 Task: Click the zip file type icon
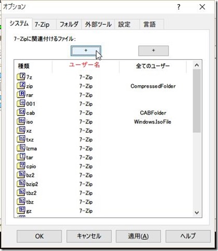point(21,86)
